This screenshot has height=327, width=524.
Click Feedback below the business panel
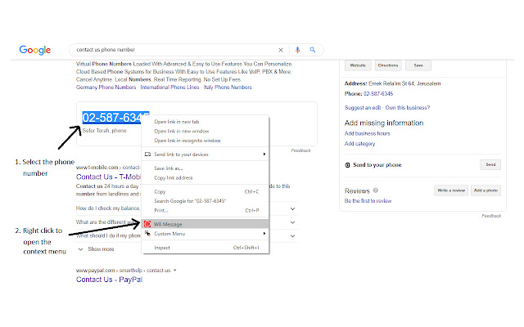coord(491,216)
